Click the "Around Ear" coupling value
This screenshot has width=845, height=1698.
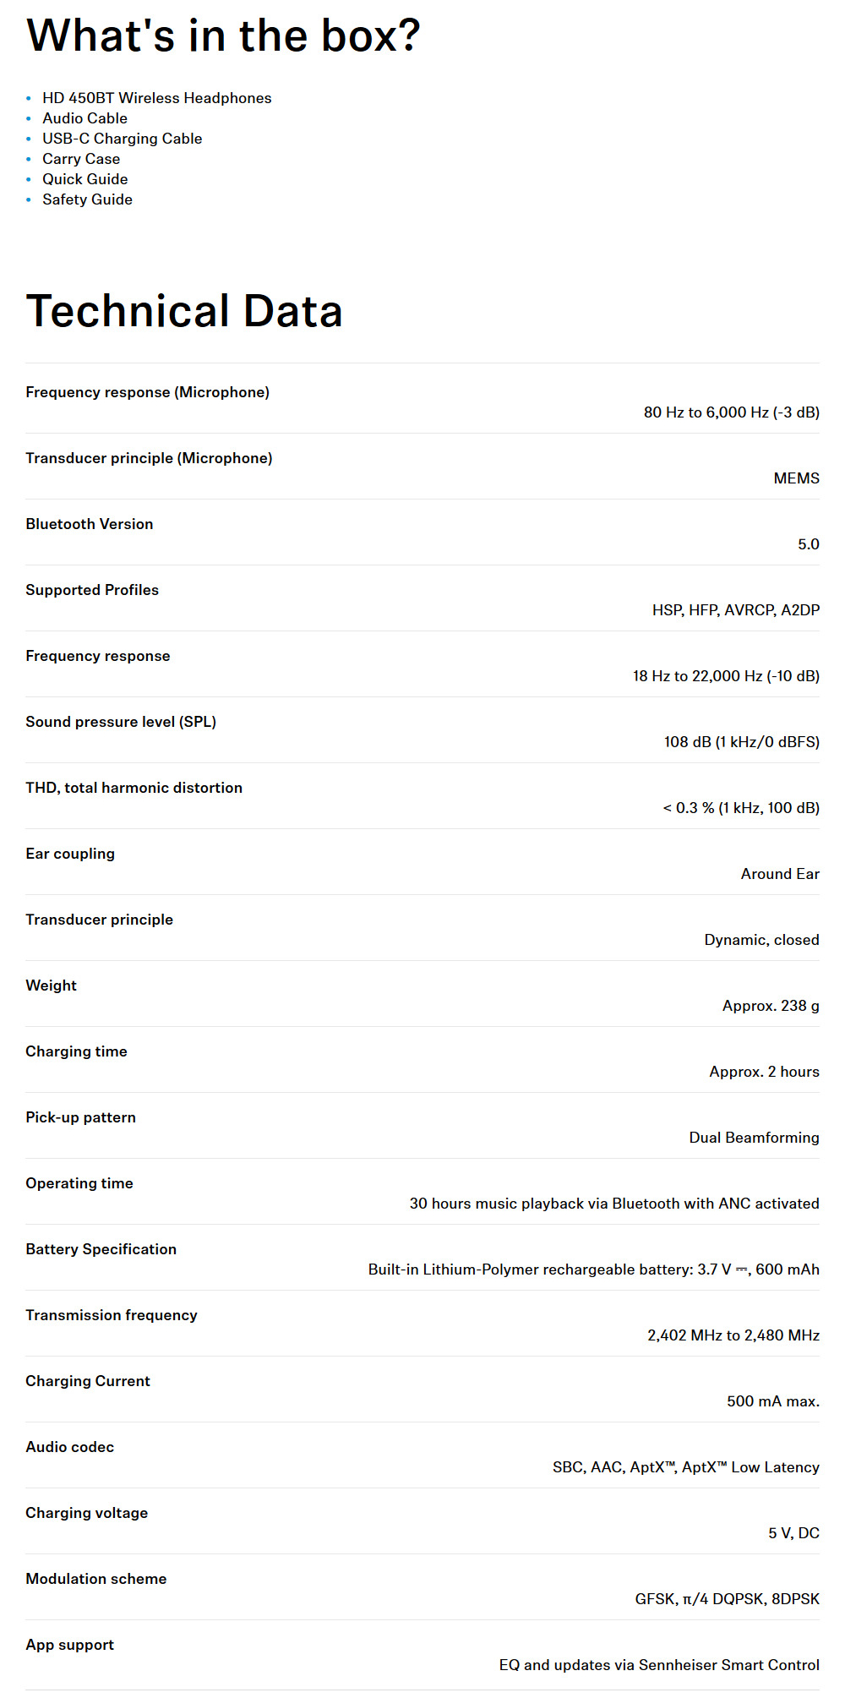tap(780, 874)
